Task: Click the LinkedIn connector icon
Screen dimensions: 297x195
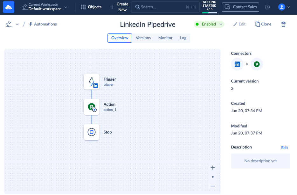Action: (237, 64)
